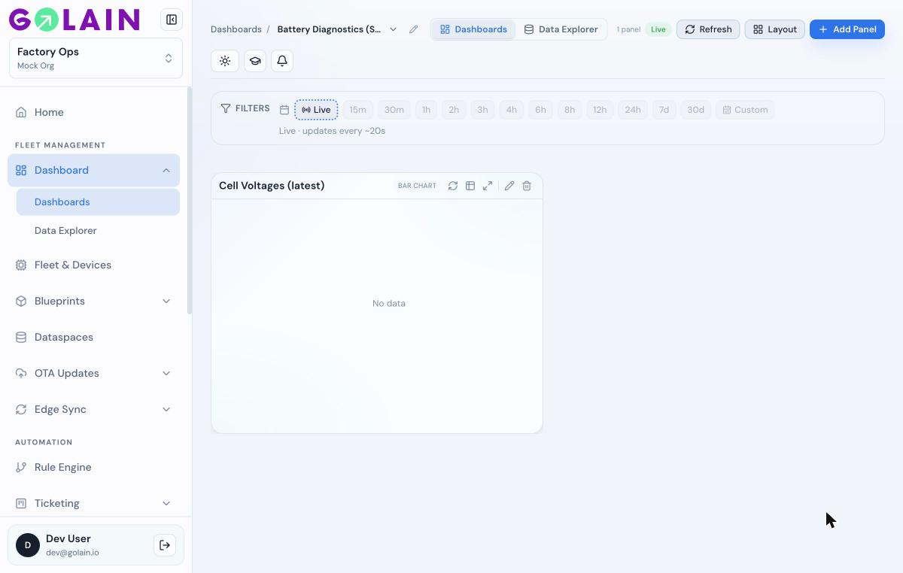Open Rule Engine page
Image resolution: width=903 pixels, height=573 pixels.
pos(93,468)
